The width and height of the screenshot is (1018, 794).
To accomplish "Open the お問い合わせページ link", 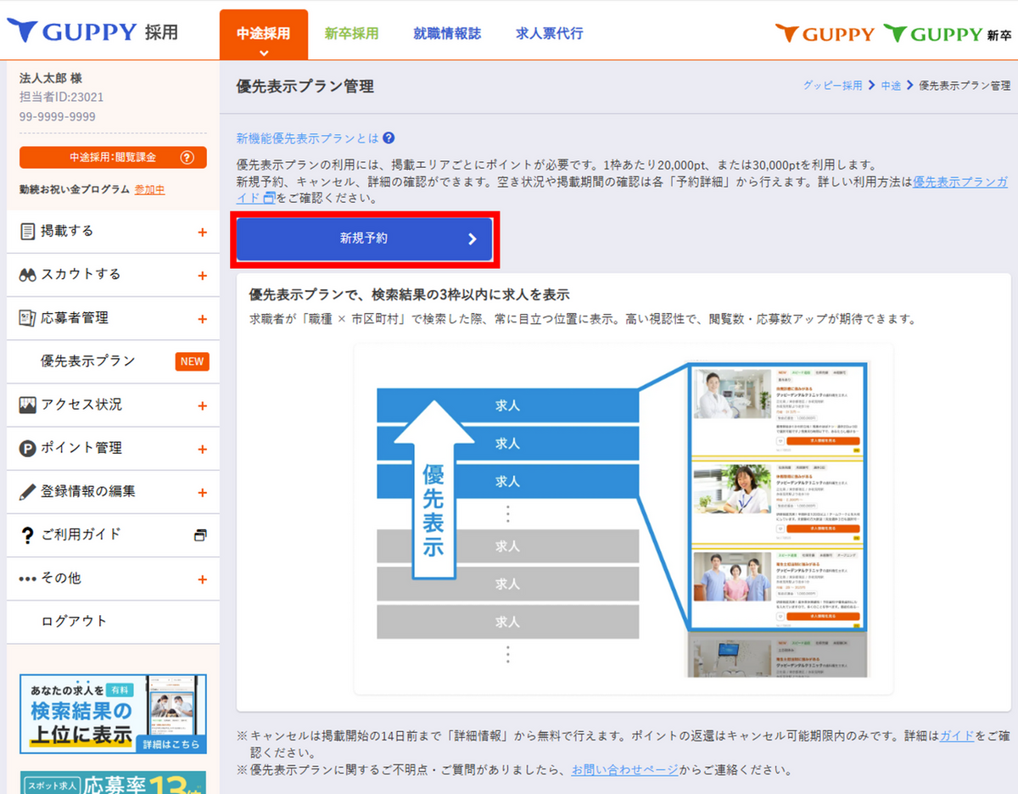I will [x=624, y=770].
